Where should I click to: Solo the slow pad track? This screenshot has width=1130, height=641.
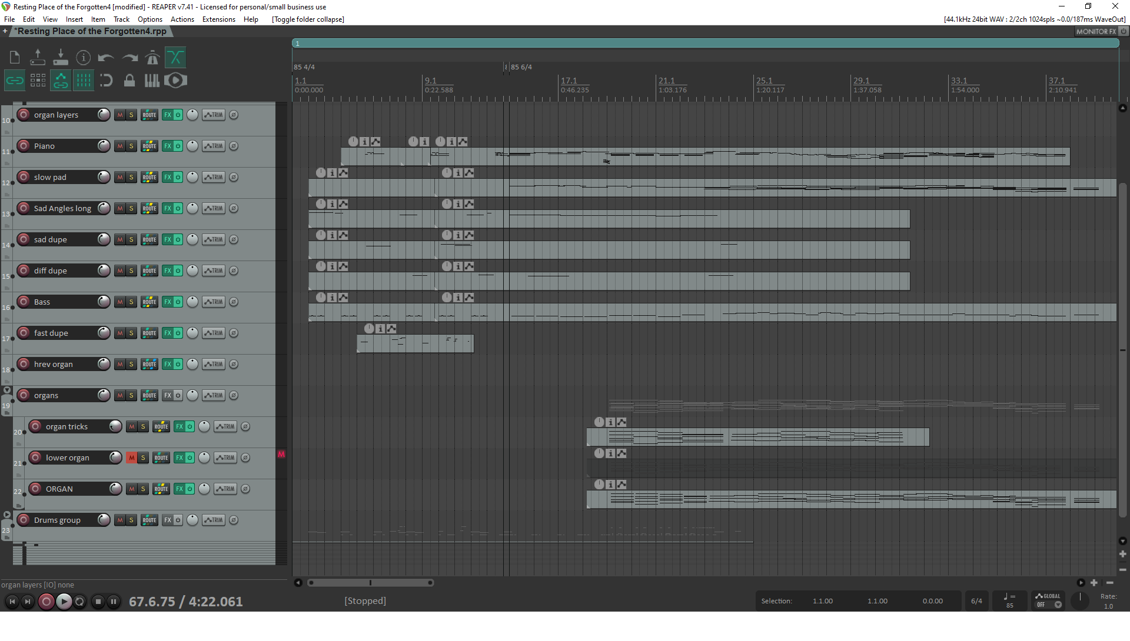[131, 177]
